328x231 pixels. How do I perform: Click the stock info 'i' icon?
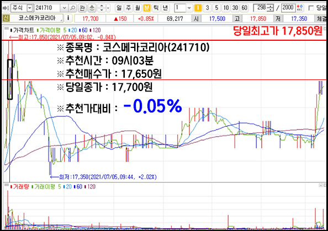(x=68, y=18)
